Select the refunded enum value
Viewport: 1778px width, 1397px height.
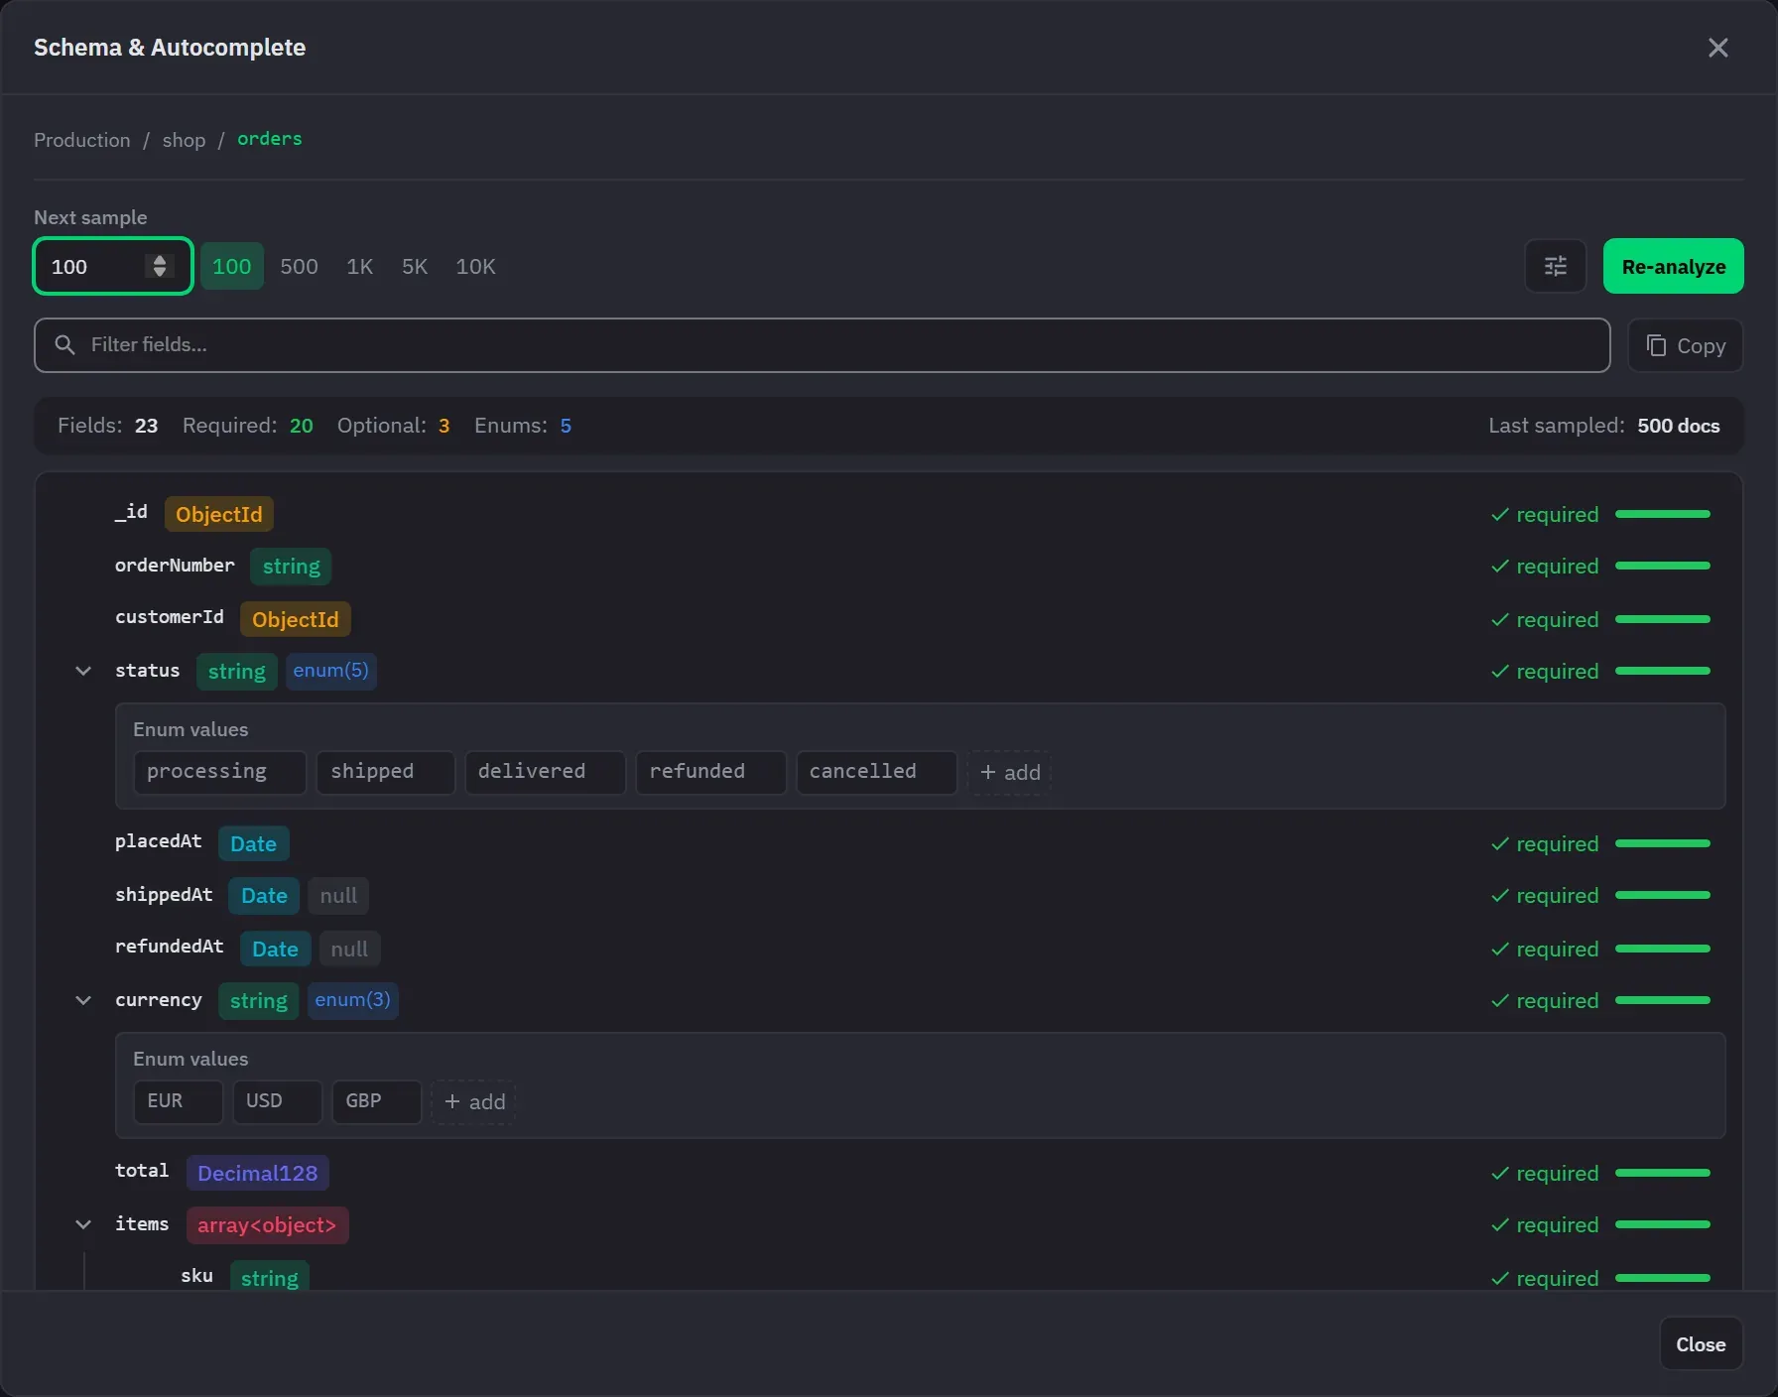coord(710,772)
